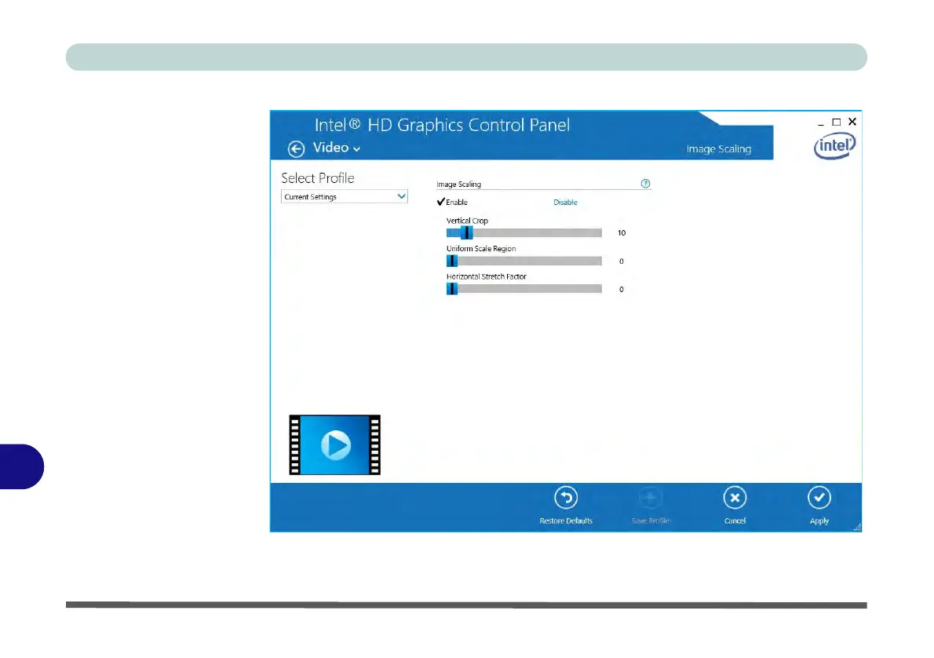
Task: Click the Restore Defaults icon
Action: [x=566, y=498]
